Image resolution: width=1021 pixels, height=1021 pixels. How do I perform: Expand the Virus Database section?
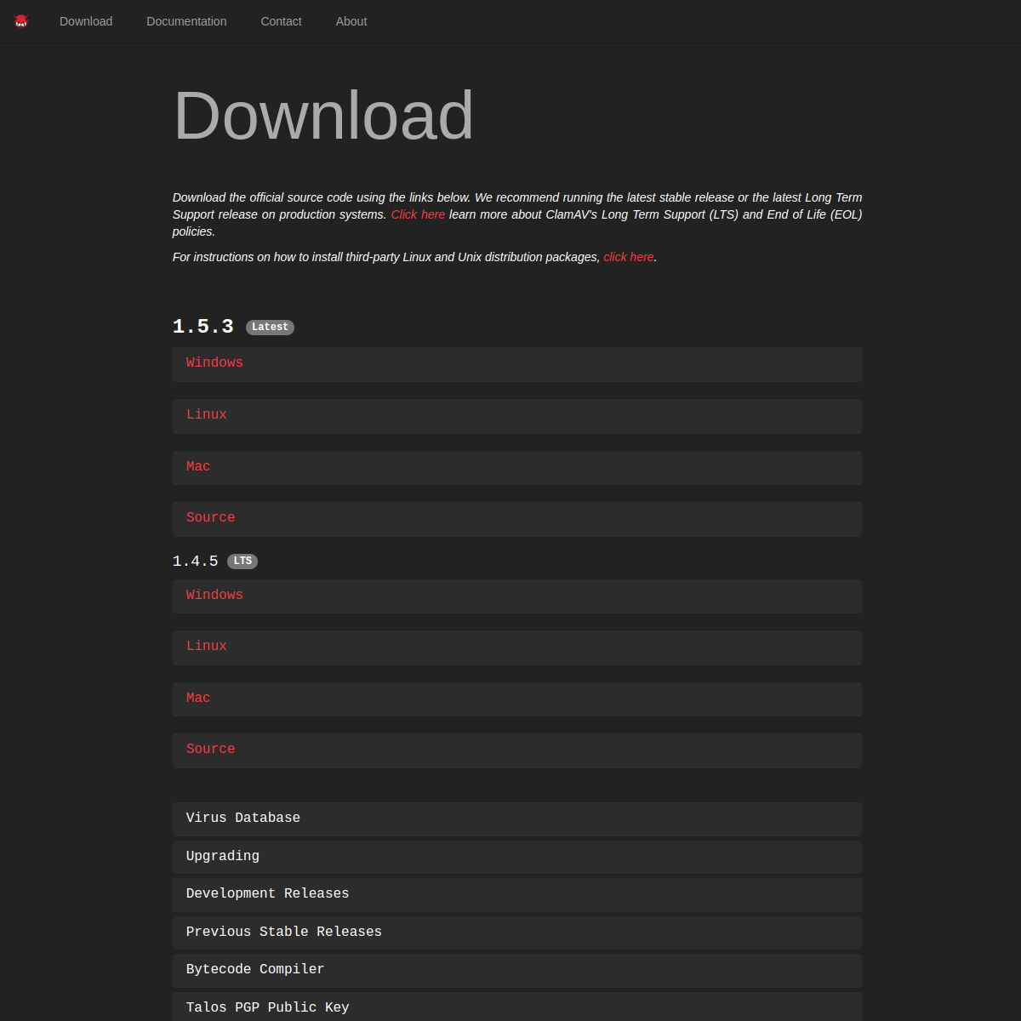517,819
